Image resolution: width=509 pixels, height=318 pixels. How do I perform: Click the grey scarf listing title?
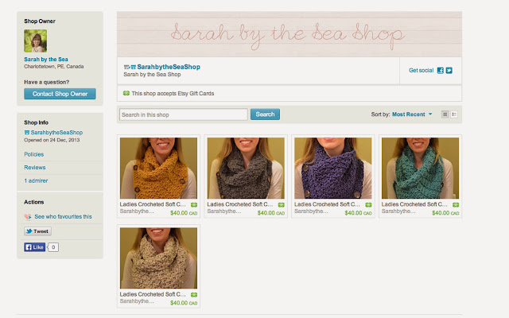[x=240, y=204]
